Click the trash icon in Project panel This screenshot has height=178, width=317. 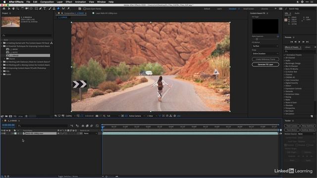click(26, 116)
